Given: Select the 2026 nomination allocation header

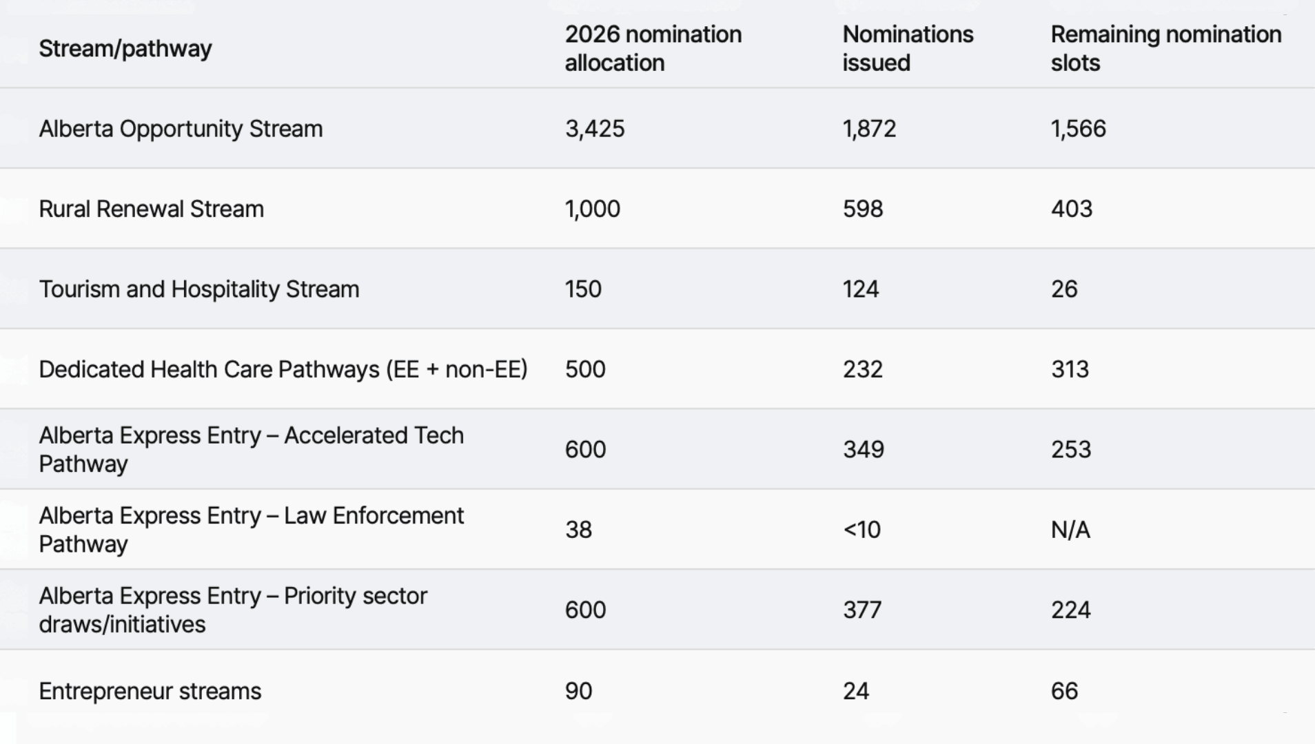Looking at the screenshot, I should (x=653, y=48).
